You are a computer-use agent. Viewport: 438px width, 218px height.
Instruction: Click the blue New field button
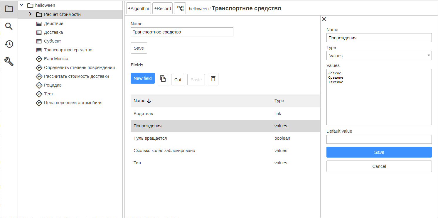coord(142,78)
